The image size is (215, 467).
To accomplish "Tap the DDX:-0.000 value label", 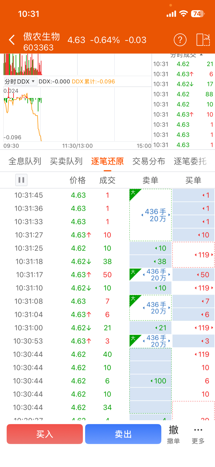I will tap(54, 81).
